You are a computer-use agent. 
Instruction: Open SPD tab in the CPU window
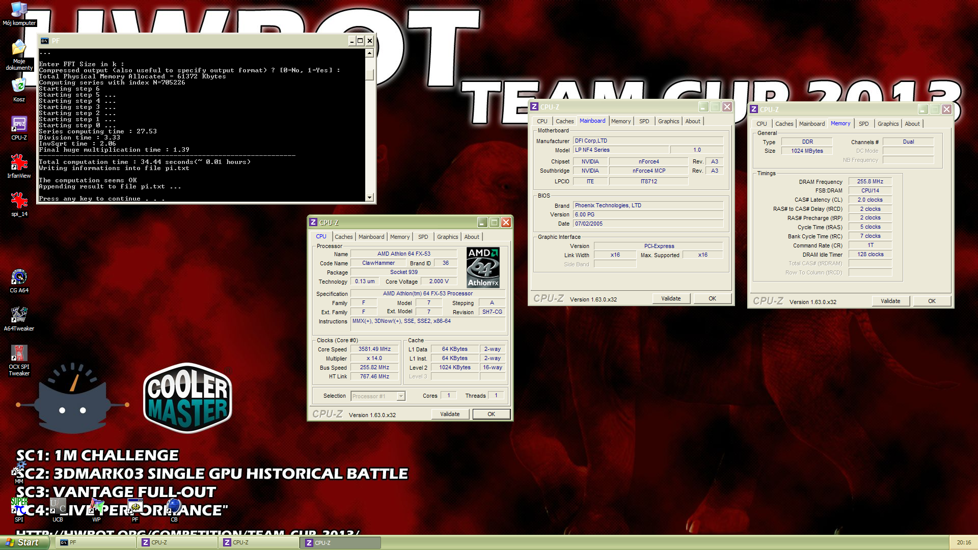pos(423,237)
